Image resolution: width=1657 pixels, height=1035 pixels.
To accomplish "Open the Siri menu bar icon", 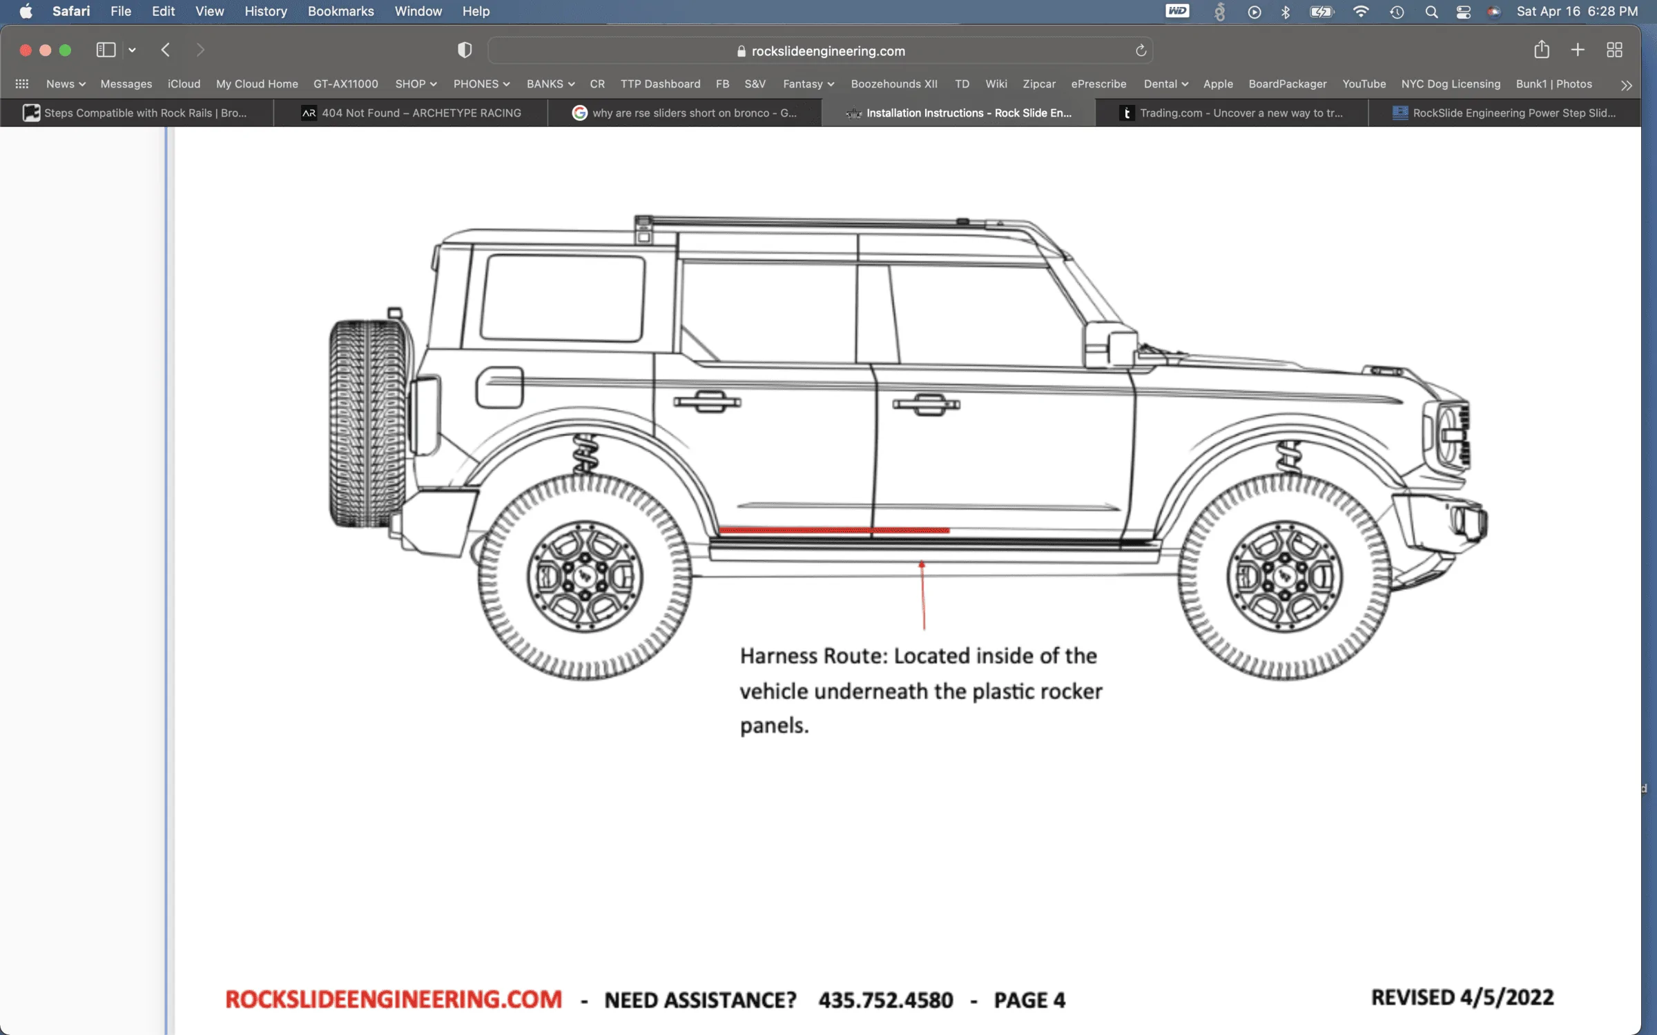I will 1494,12.
